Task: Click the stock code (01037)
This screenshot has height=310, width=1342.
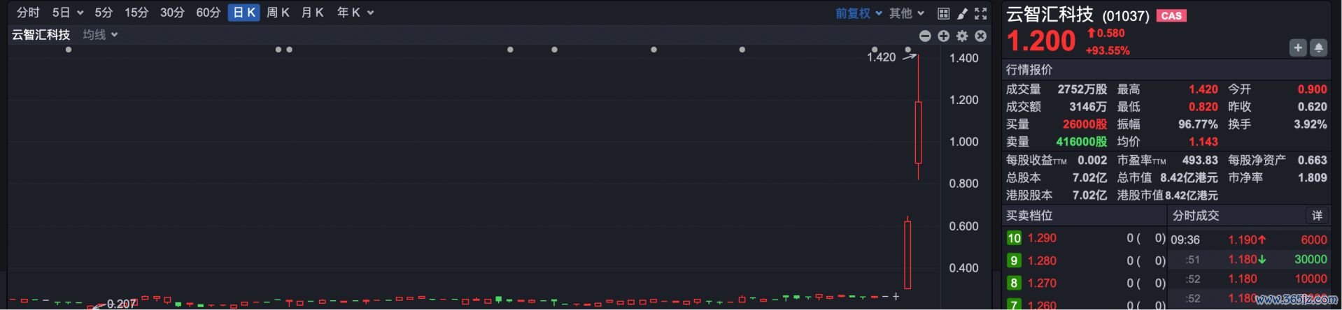Action: pos(1126,15)
